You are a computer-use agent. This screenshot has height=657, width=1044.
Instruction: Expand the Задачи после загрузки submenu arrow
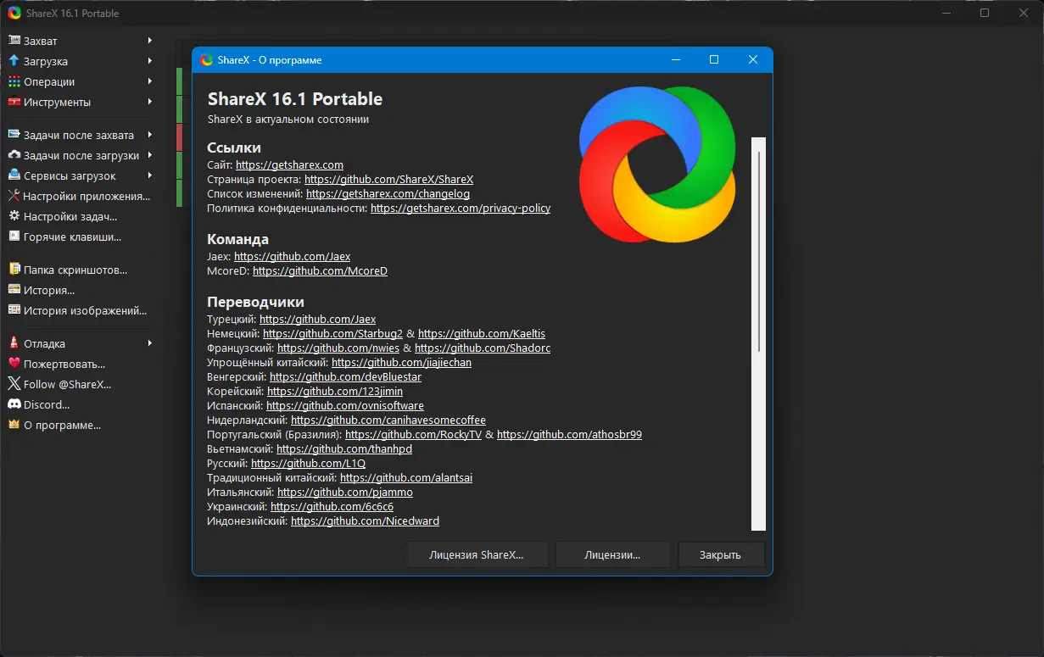(150, 155)
